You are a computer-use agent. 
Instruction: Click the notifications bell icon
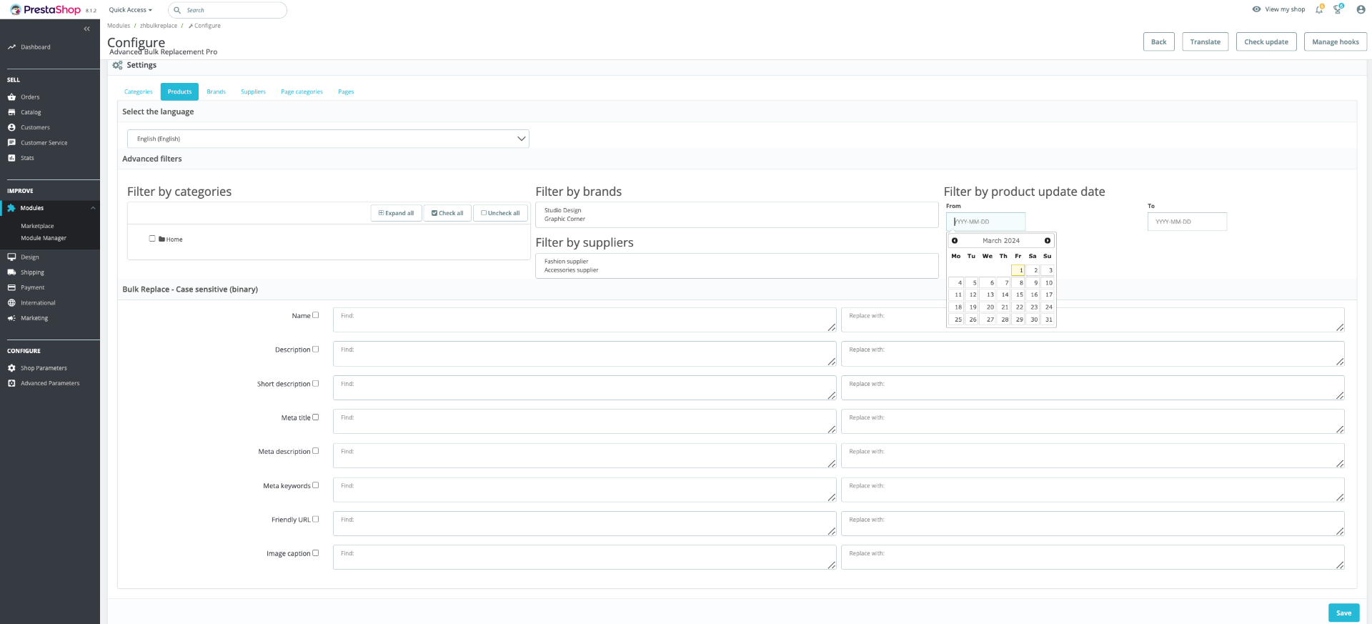tap(1319, 10)
